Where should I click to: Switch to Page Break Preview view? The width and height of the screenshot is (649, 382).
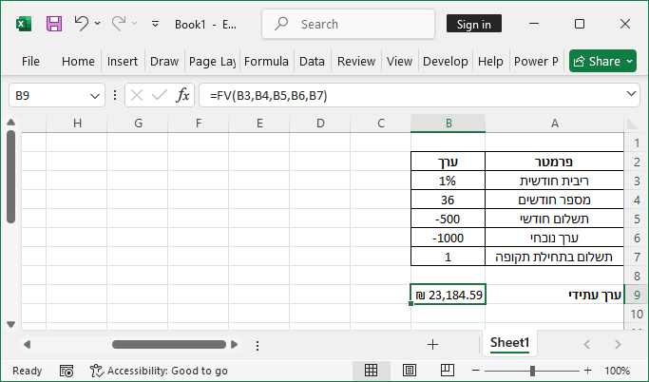tap(444, 371)
